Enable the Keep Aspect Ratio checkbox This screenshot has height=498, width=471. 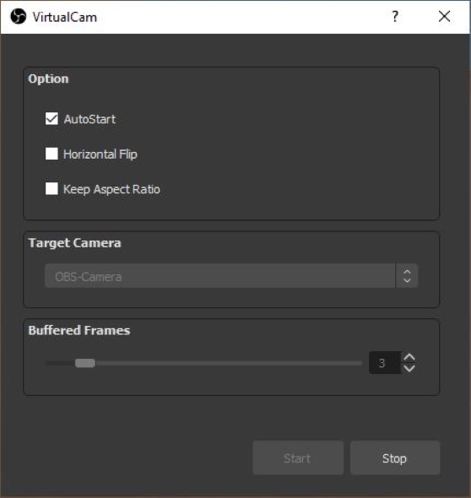pyautogui.click(x=51, y=189)
